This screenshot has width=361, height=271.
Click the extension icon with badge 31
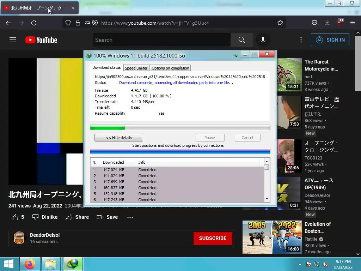[x=340, y=22]
